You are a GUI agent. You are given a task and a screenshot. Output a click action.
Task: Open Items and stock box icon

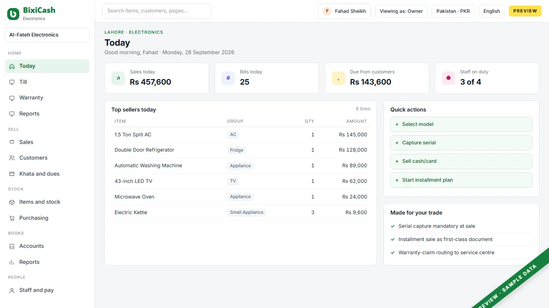pos(12,202)
